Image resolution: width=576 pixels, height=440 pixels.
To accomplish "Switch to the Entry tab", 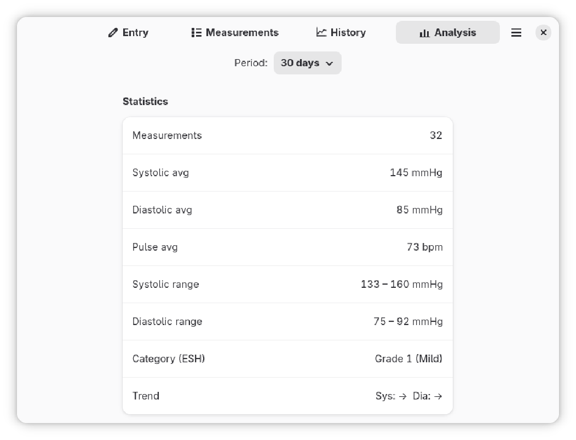I will pos(129,33).
